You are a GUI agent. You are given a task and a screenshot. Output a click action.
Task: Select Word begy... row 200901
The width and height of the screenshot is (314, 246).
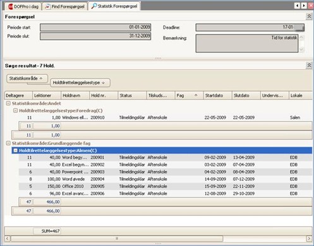[x=166, y=158]
